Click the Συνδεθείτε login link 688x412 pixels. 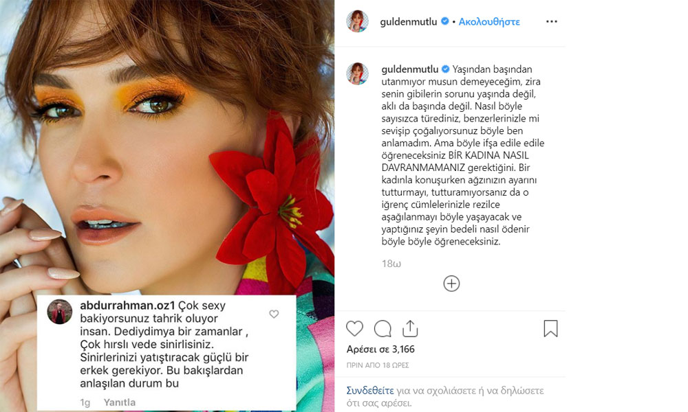pyautogui.click(x=370, y=390)
